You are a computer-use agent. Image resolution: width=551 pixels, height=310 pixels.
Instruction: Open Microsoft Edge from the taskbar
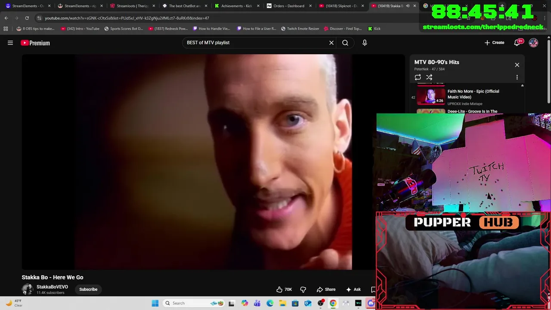pos(270,303)
